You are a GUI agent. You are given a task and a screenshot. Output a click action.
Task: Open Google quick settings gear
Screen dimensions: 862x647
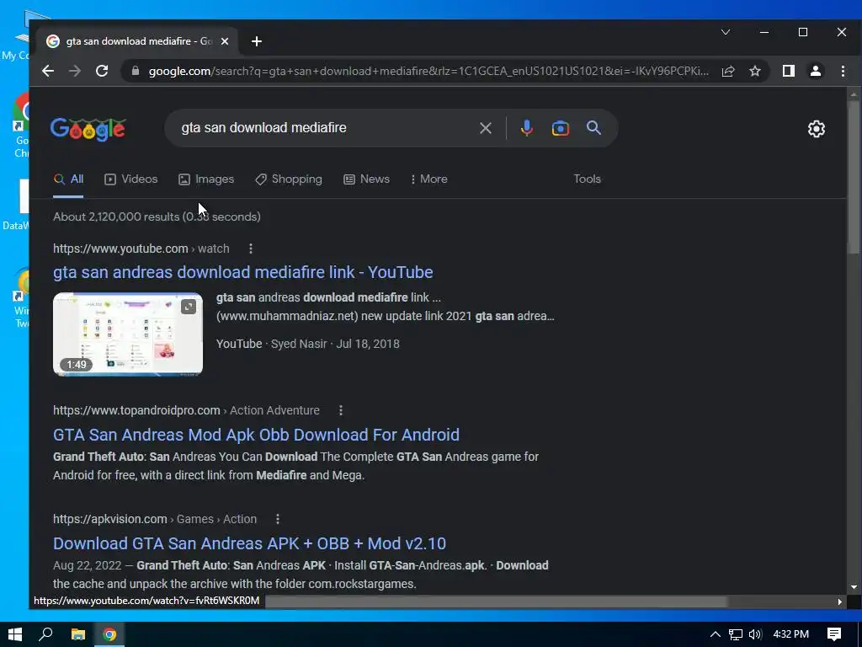point(817,129)
